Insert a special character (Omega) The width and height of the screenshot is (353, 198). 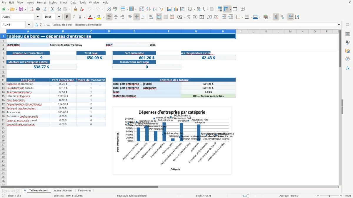click(x=190, y=9)
